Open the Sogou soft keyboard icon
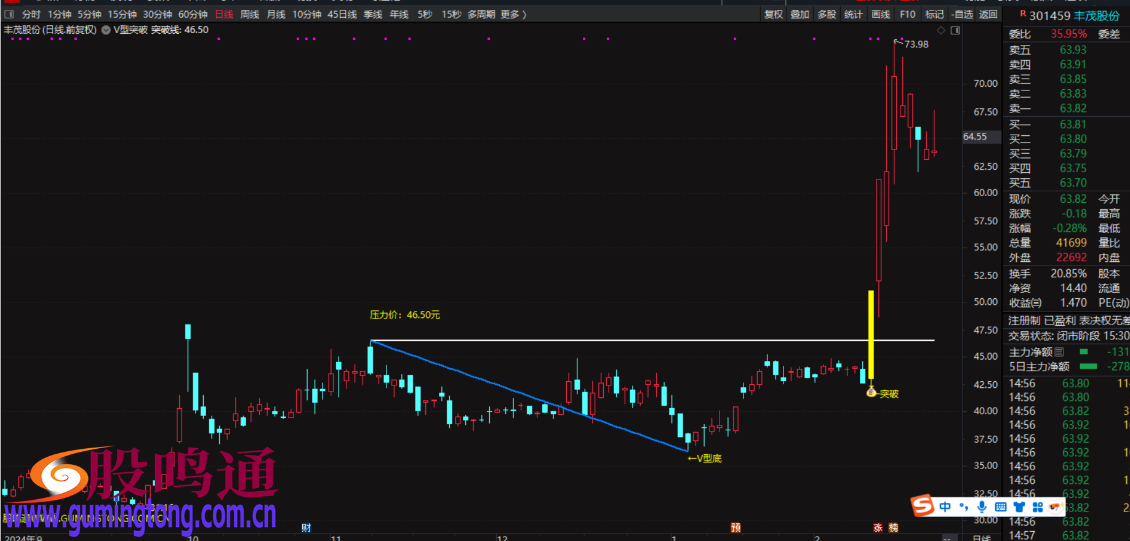 [x=1001, y=507]
